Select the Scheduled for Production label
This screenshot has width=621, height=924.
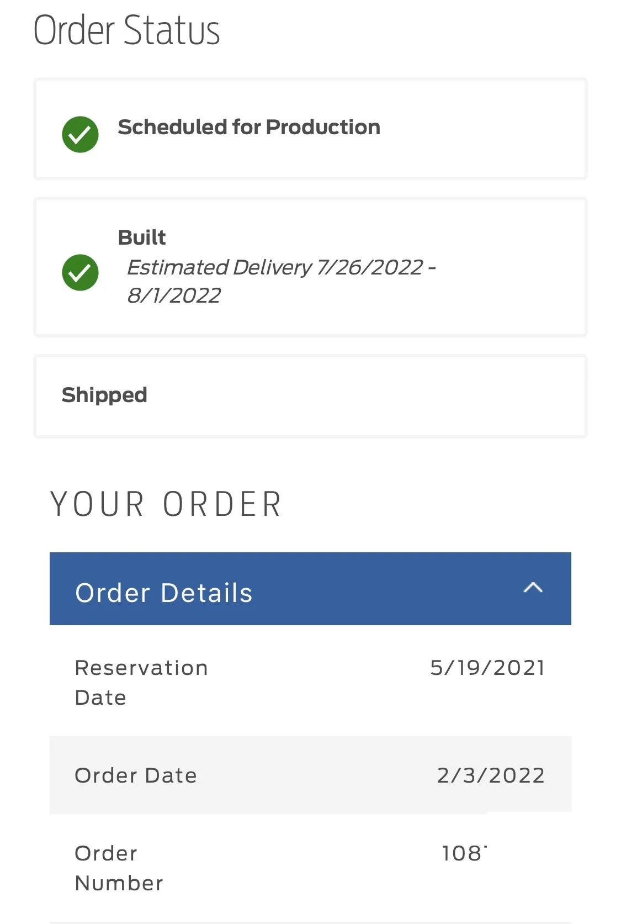(249, 127)
